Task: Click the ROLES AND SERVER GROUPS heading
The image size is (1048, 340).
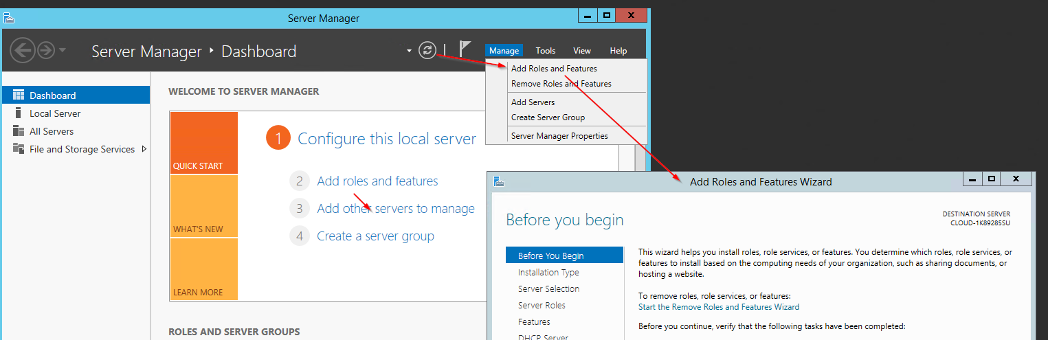Action: click(x=234, y=332)
